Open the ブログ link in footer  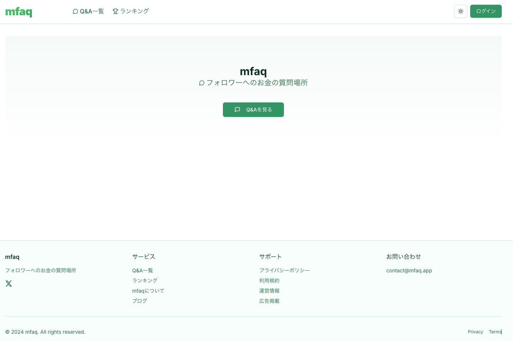[x=140, y=301]
